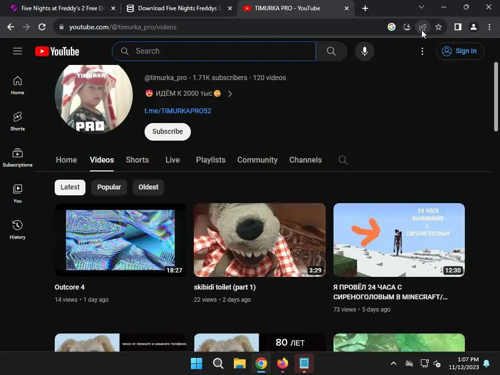Click the Minecraft Siren Head thumbnail
The image size is (500, 375).
(x=399, y=240)
